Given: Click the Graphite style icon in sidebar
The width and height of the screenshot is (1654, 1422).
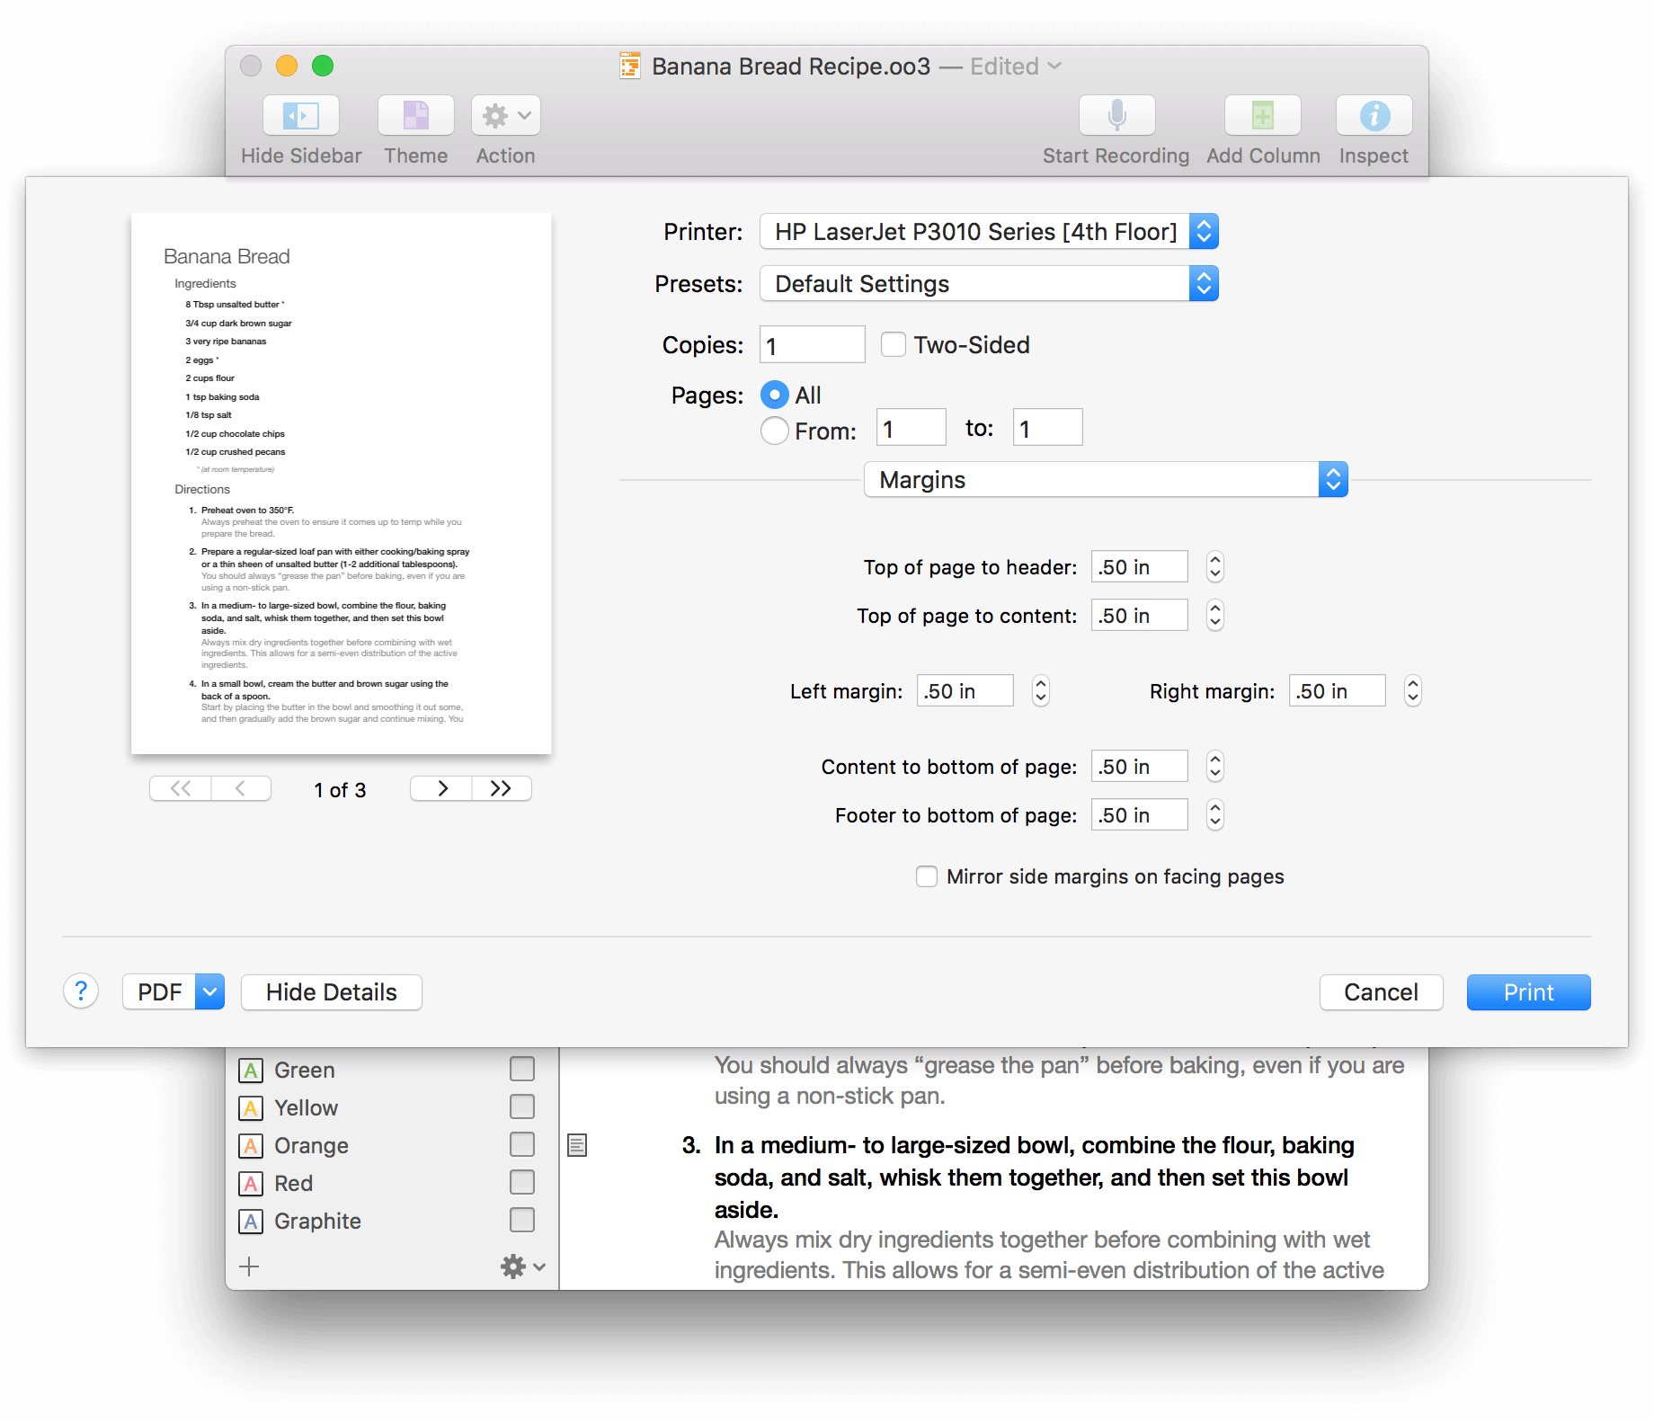Looking at the screenshot, I should click(251, 1221).
